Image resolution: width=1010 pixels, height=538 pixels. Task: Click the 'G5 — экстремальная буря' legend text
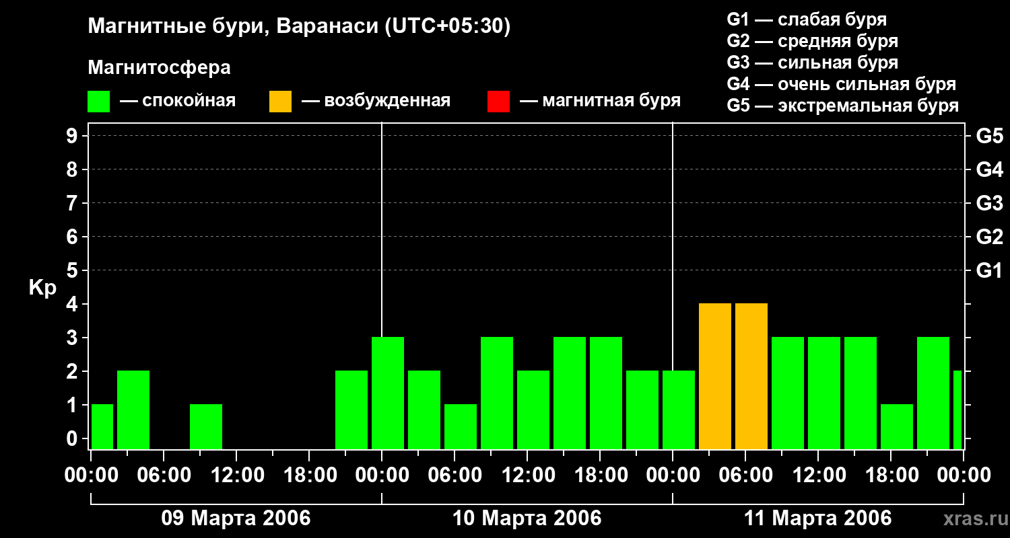(x=842, y=106)
